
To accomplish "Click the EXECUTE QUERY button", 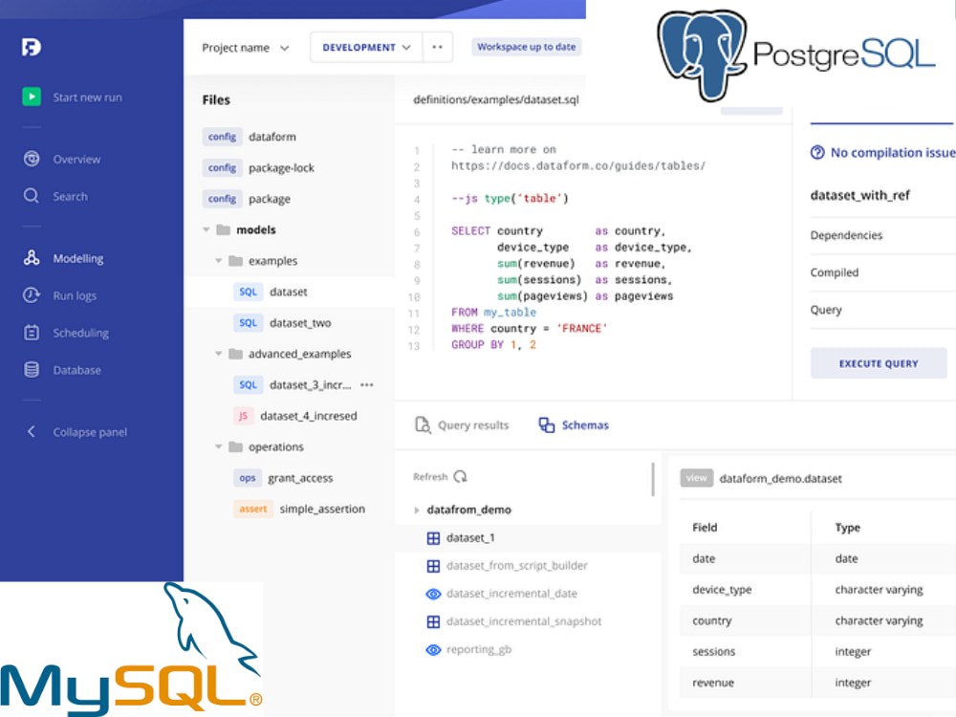I will 879,363.
